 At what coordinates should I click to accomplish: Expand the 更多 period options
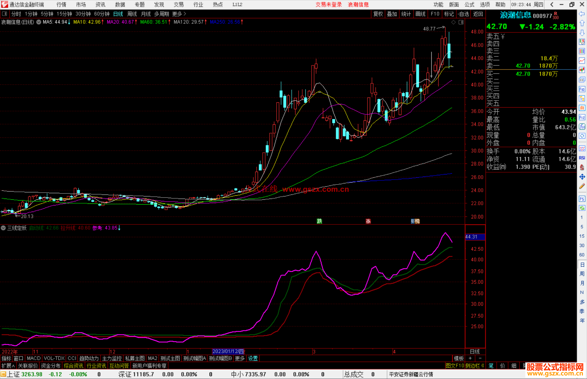tap(179, 14)
